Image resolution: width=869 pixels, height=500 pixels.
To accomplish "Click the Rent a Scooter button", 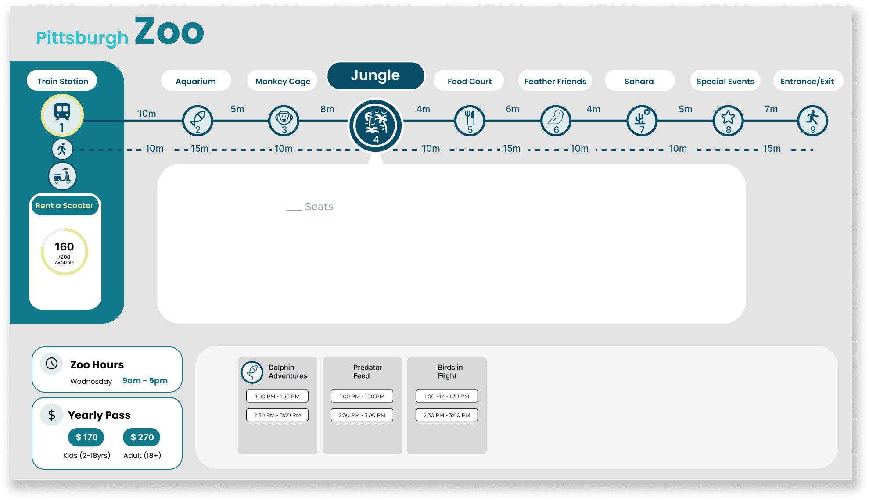I will [65, 205].
